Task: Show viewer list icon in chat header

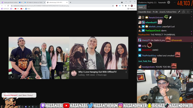Action: pos(183,12)
